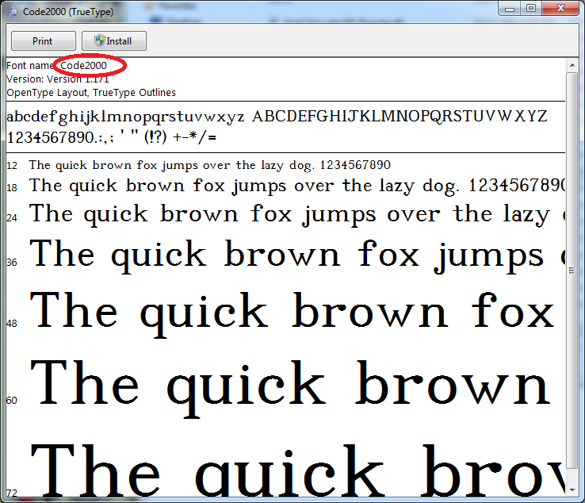Click the 36 point sample sentence
The image size is (585, 503).
pos(297,255)
